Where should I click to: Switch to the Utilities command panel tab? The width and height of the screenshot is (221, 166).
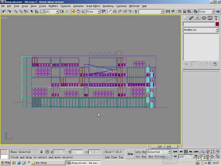coord(216,18)
